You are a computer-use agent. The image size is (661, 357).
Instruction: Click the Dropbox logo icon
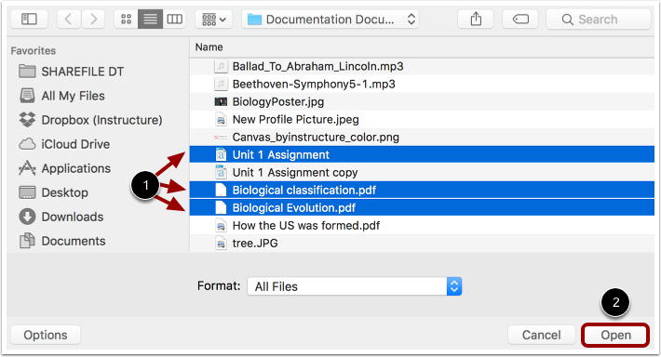(27, 120)
